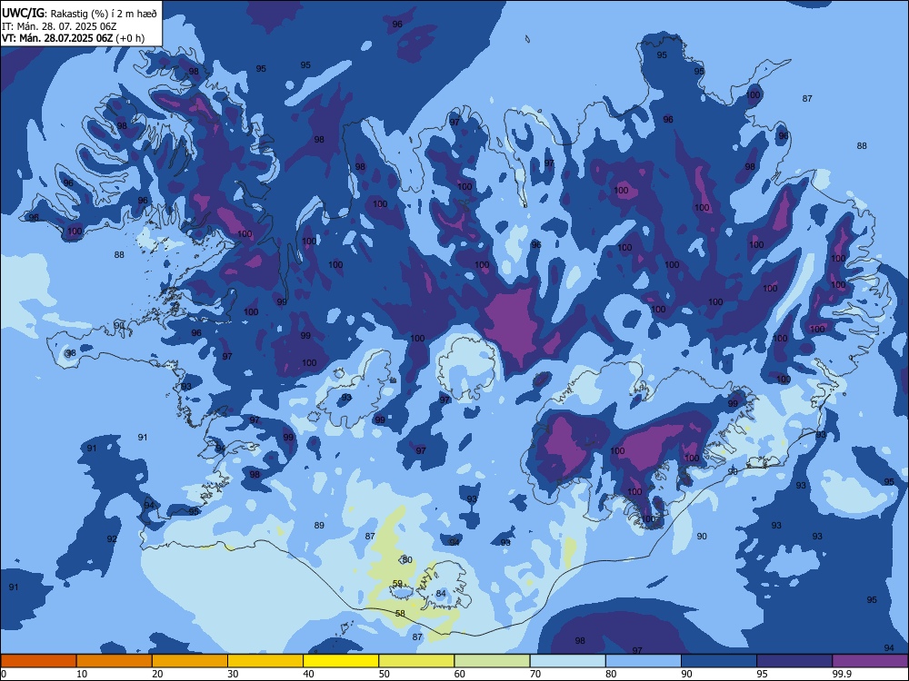Click the 50–60 pale yellow legend swatch
Screen dimensions: 909x681
click(x=416, y=661)
